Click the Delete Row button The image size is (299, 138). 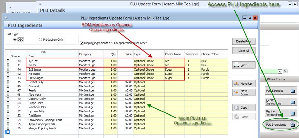[x=244, y=41]
